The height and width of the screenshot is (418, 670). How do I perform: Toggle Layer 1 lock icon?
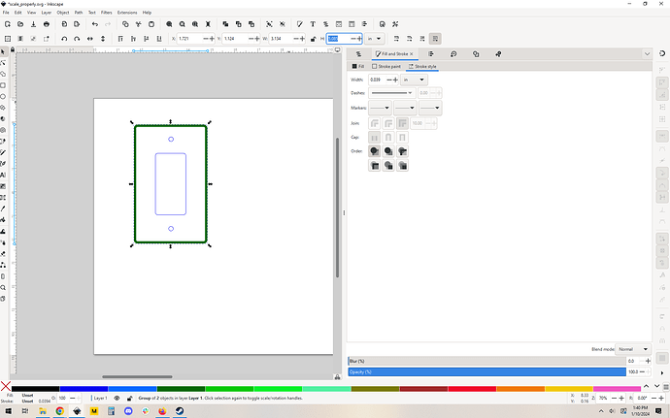point(129,398)
